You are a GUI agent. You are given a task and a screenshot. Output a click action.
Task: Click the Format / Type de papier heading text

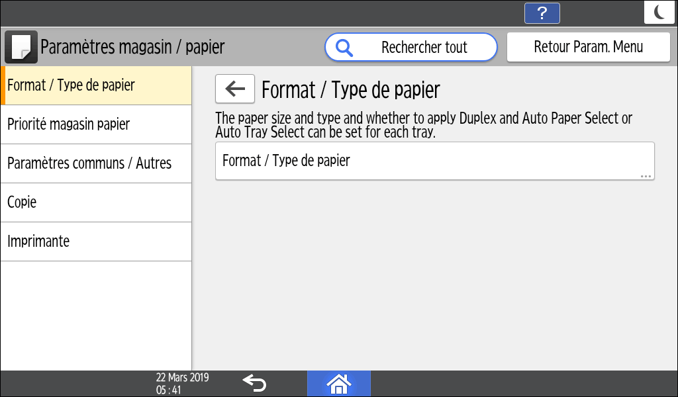351,90
